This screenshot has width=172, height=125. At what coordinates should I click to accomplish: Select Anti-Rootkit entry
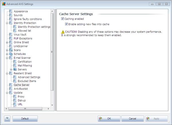(x=21, y=89)
